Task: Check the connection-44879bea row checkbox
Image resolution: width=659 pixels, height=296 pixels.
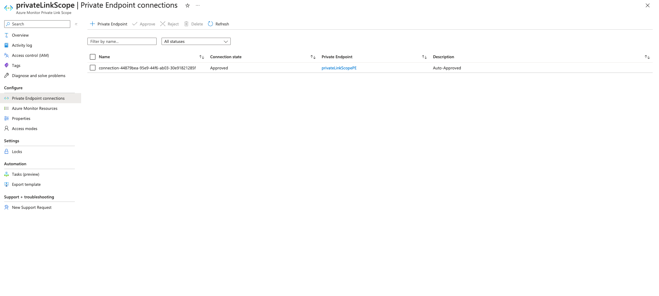Action: pyautogui.click(x=93, y=68)
